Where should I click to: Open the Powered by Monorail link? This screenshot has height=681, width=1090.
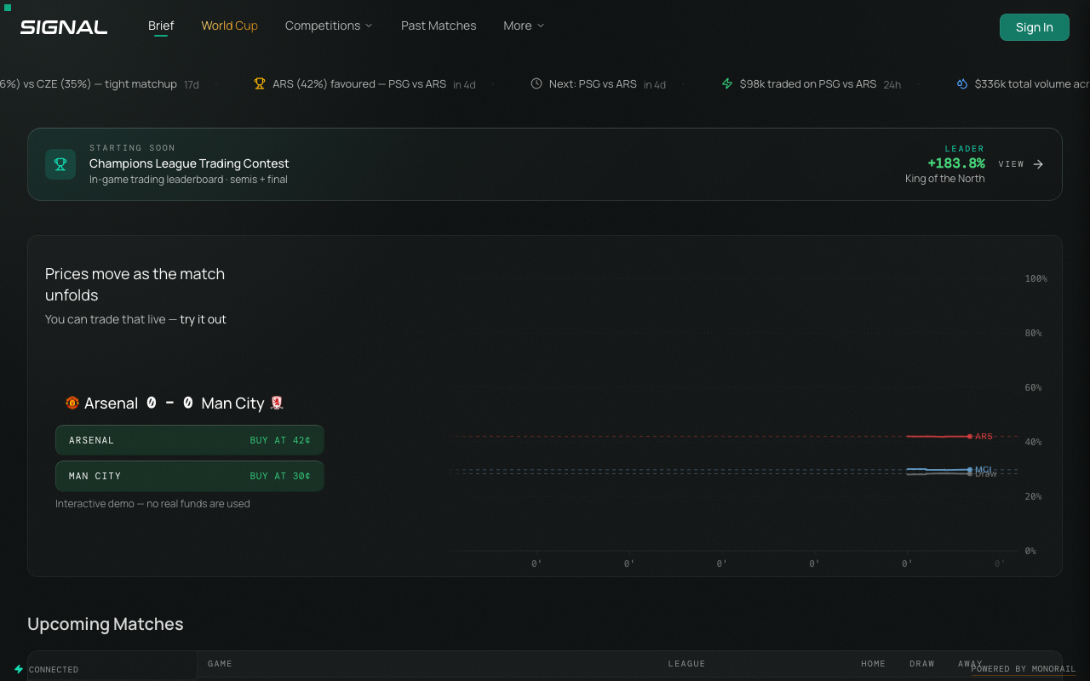pyautogui.click(x=1023, y=669)
